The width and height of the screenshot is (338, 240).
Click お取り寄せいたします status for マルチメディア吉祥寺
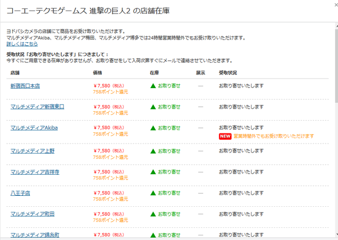(241, 172)
